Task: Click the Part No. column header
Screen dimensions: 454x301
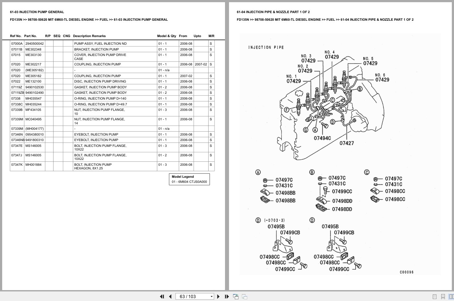Action: (31, 36)
